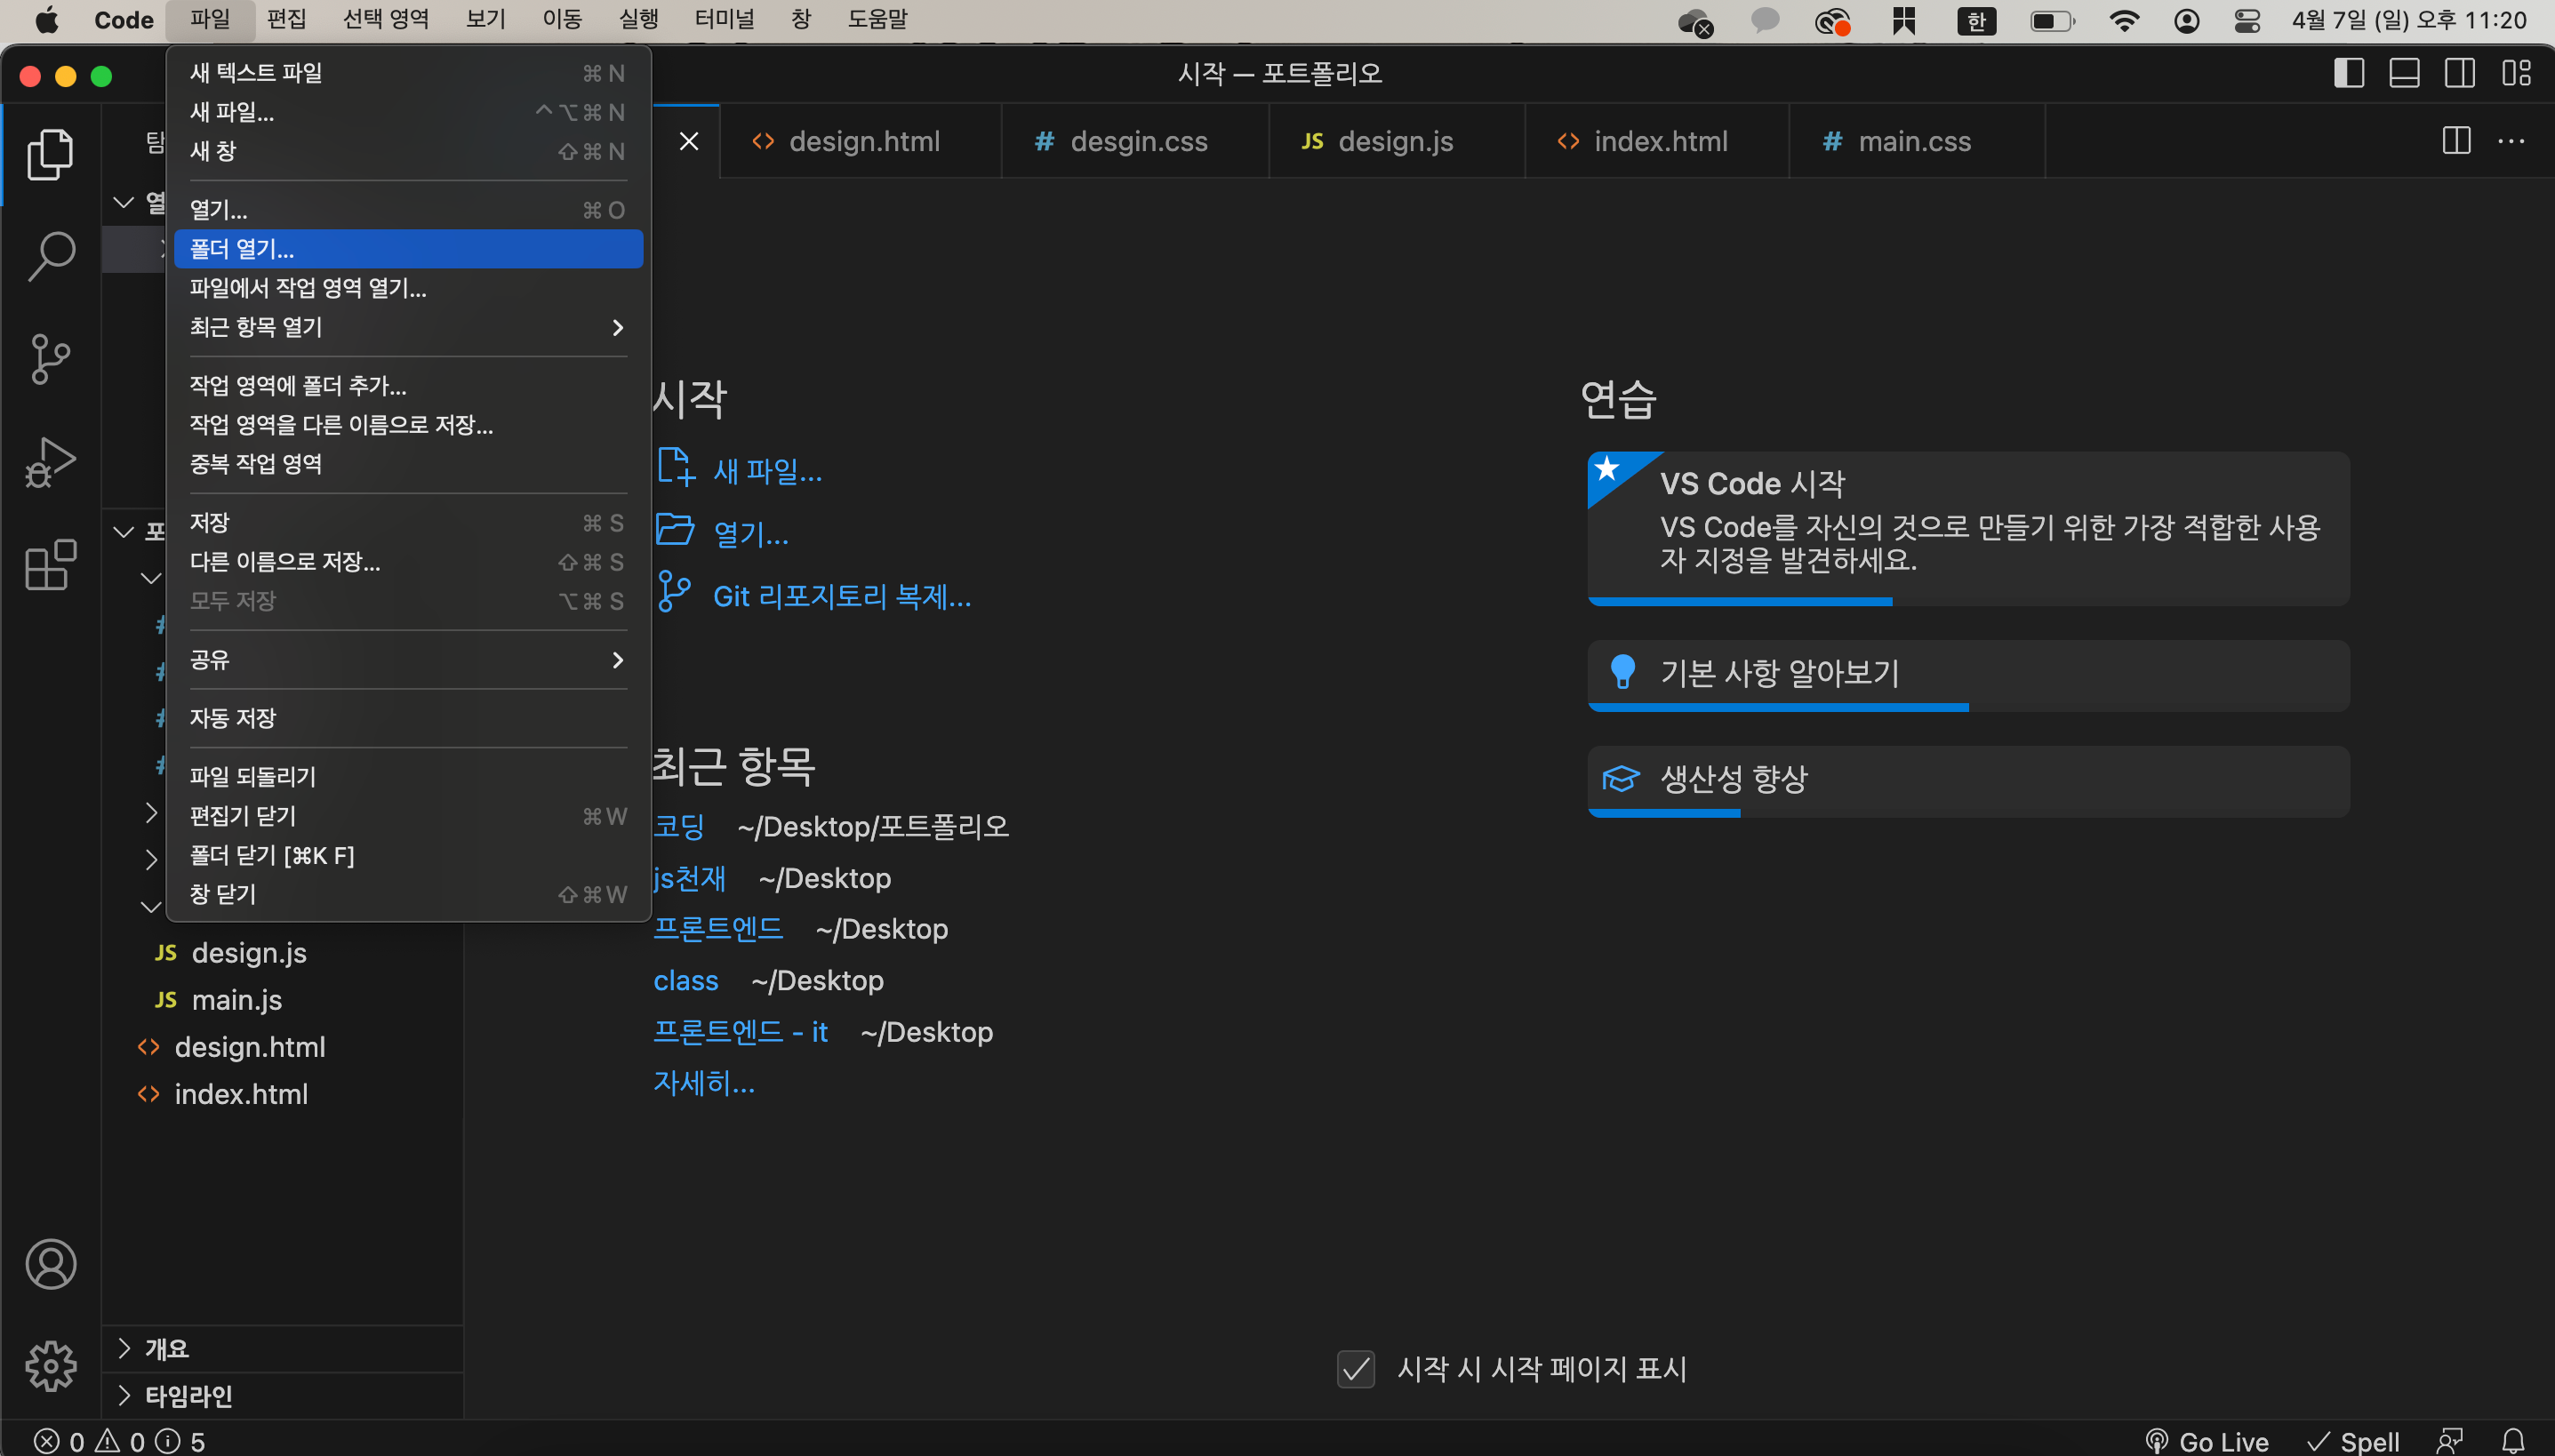Toggle 시작 시 시작 페이지 표시 checkbox
The width and height of the screenshot is (2555, 1456).
(x=1355, y=1369)
